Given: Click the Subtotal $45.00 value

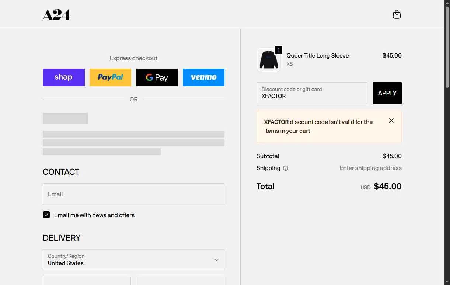Looking at the screenshot, I should pyautogui.click(x=392, y=156).
